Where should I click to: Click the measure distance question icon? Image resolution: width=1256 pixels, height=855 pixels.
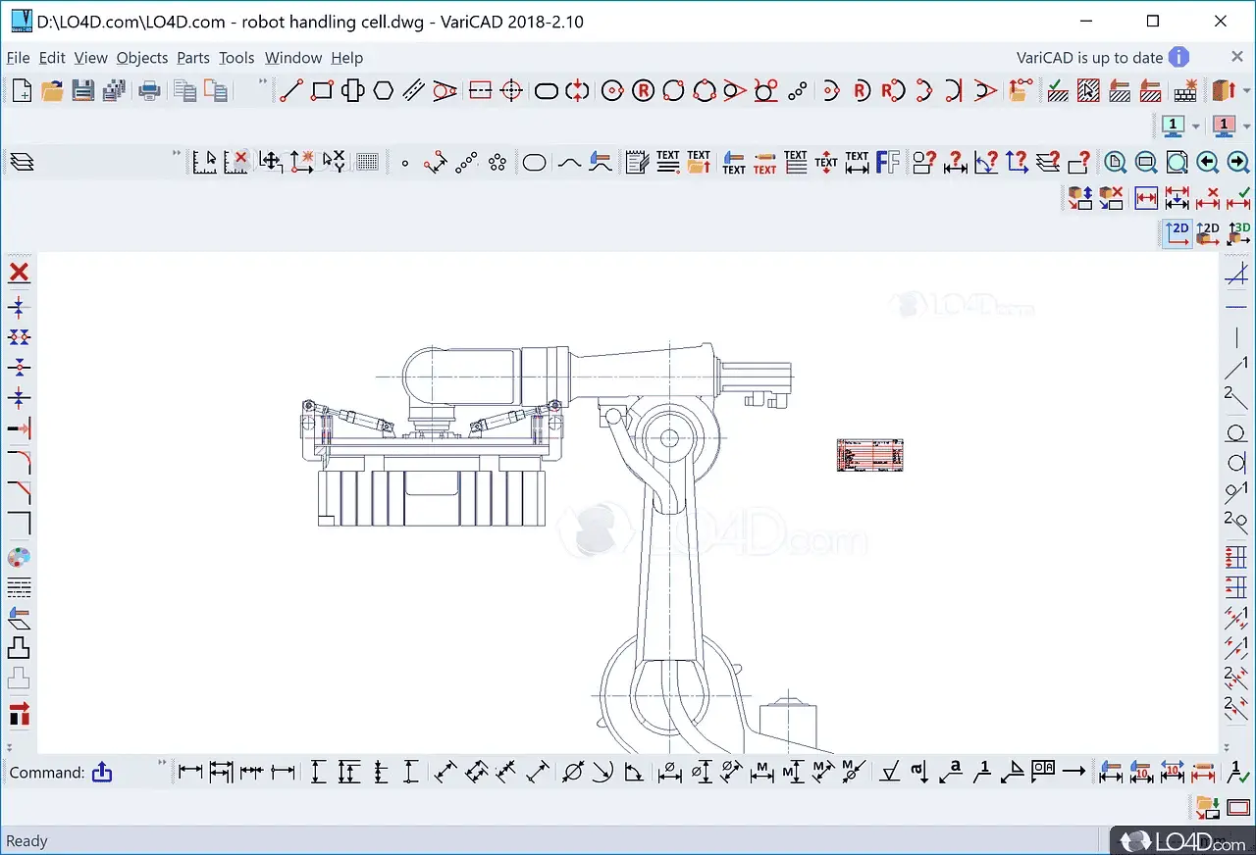coord(955,162)
